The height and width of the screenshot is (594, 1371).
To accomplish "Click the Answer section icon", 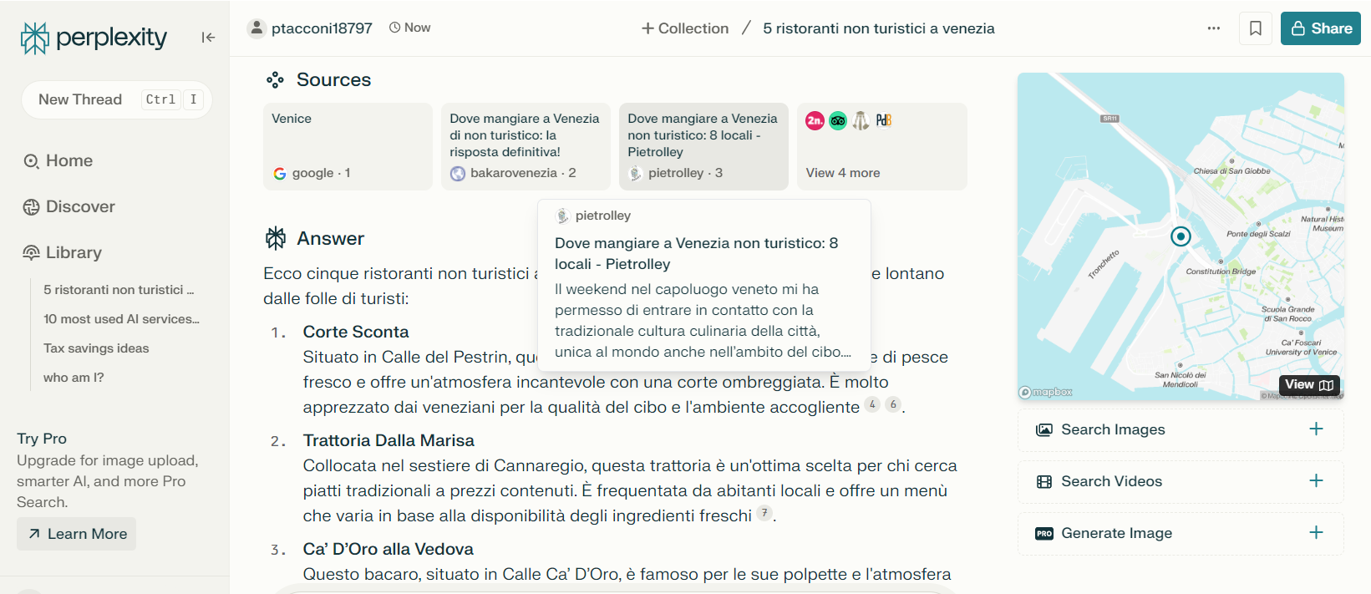I will click(x=276, y=239).
